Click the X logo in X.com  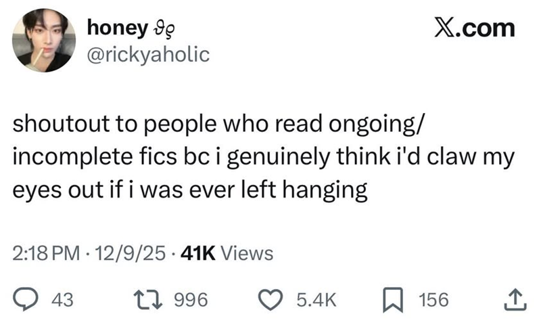446,28
